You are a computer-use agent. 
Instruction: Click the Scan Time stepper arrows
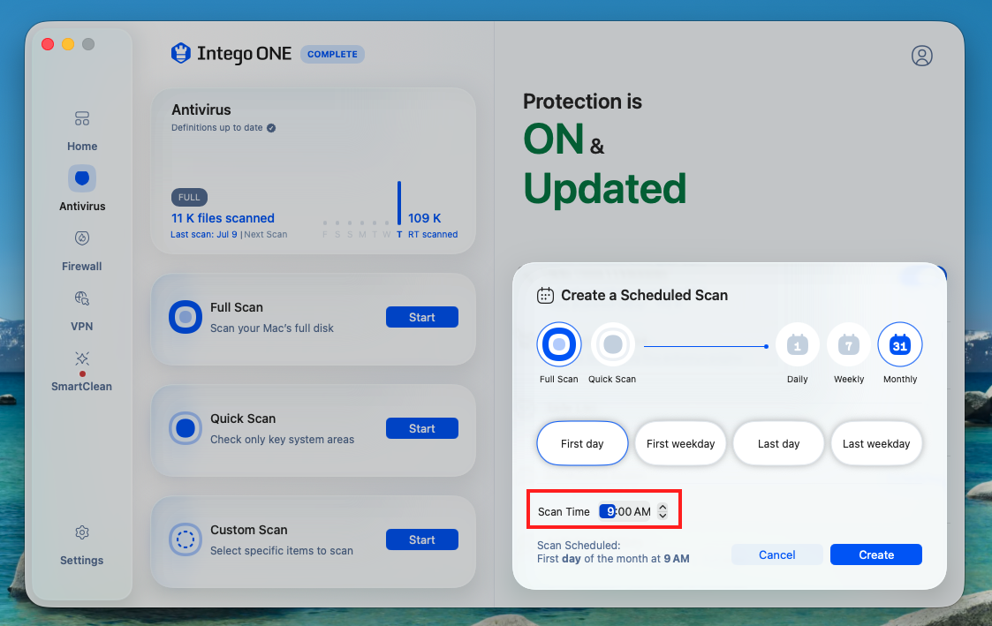click(663, 511)
